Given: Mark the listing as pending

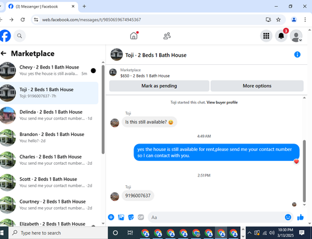Looking at the screenshot, I should click(x=159, y=86).
